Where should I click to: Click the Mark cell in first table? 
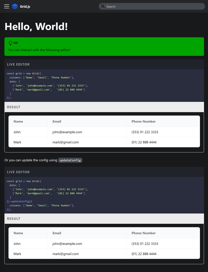tap(17, 142)
